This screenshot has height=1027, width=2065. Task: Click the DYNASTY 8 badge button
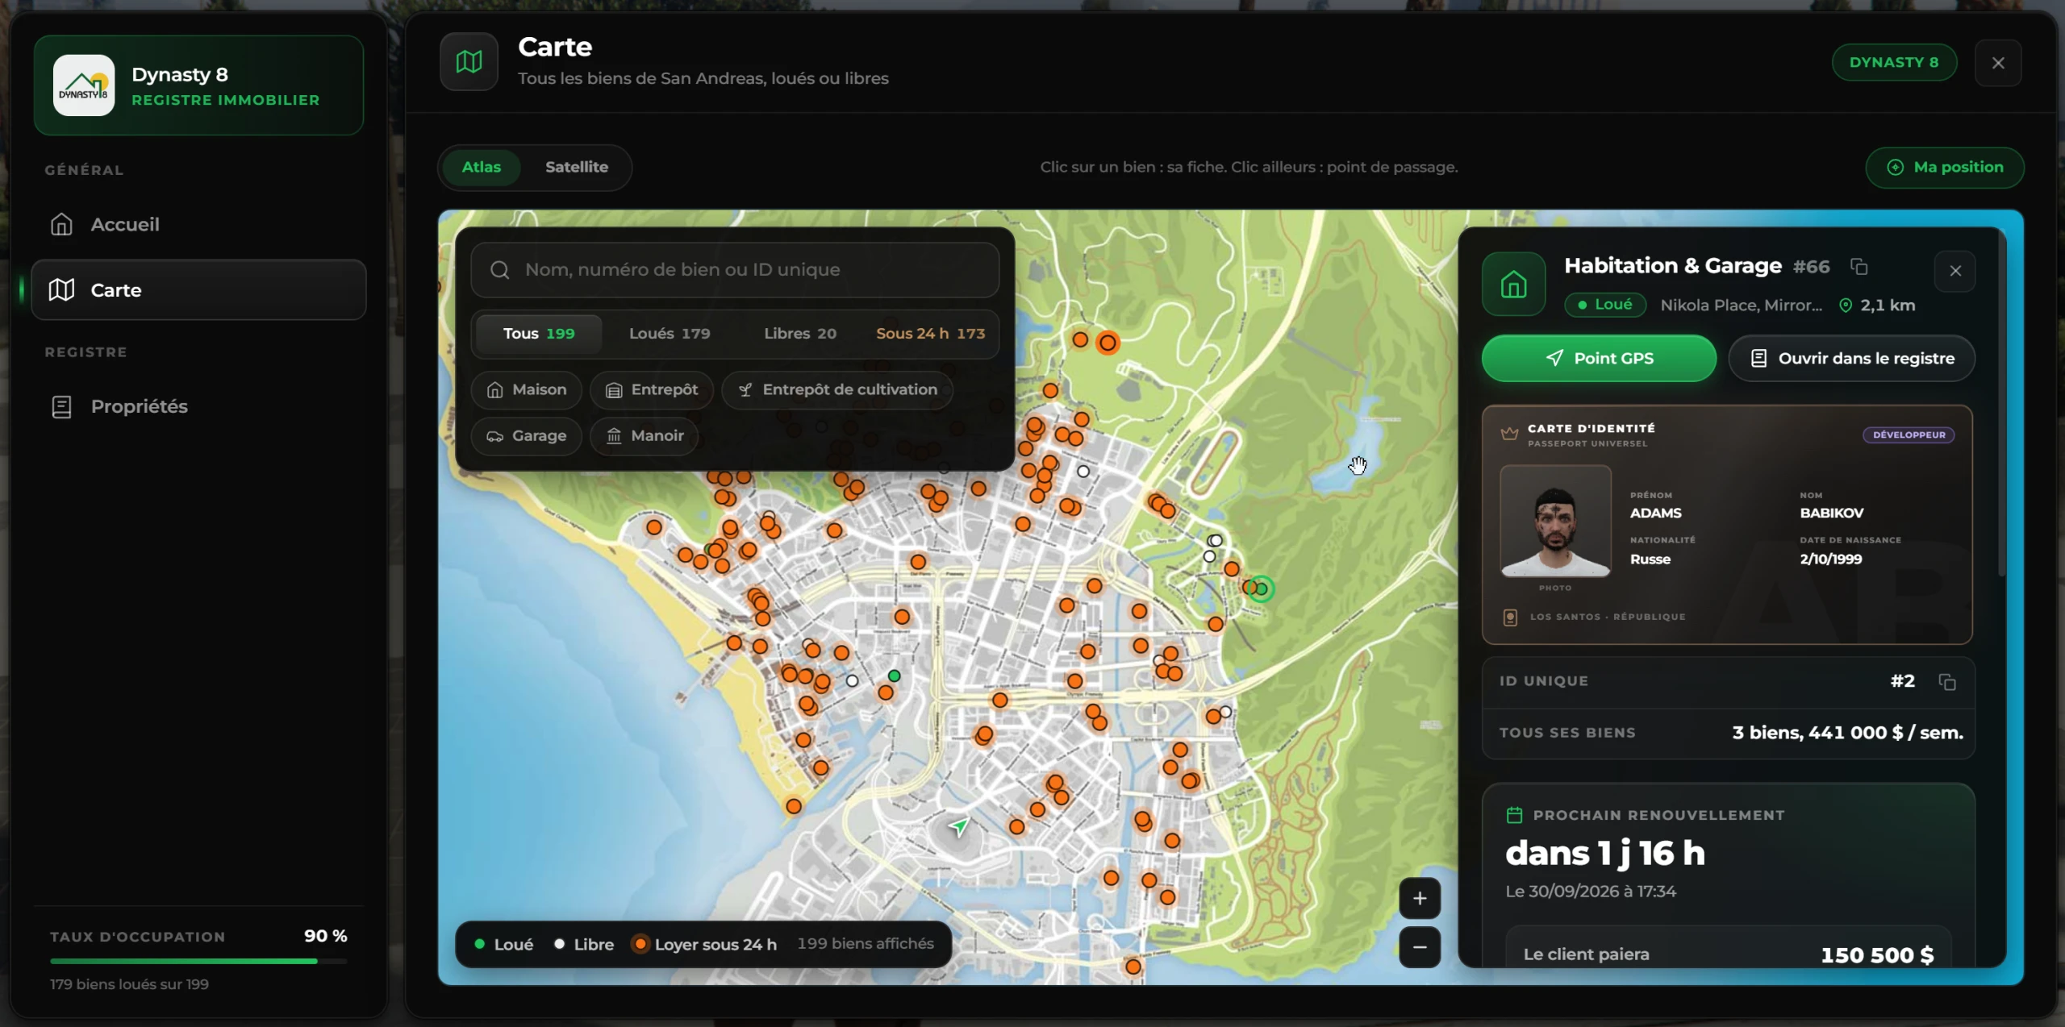[x=1893, y=62]
